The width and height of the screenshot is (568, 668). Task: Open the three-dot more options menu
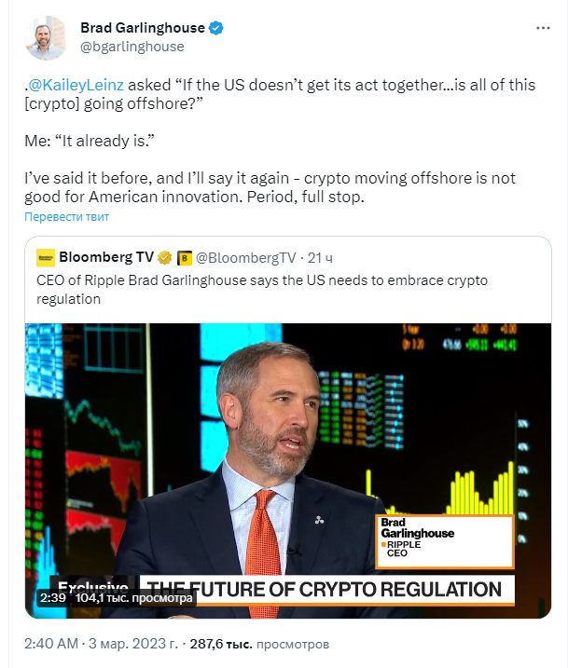(x=542, y=29)
